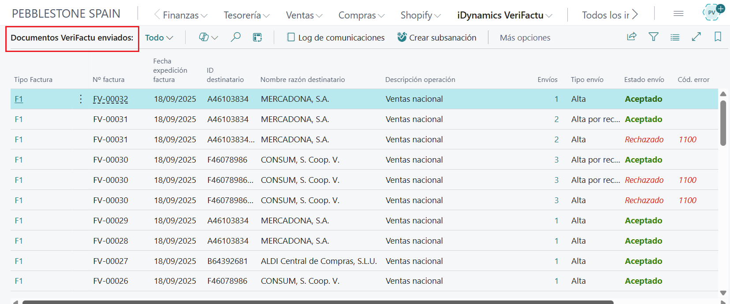Click Log de comunicaciones

335,38
